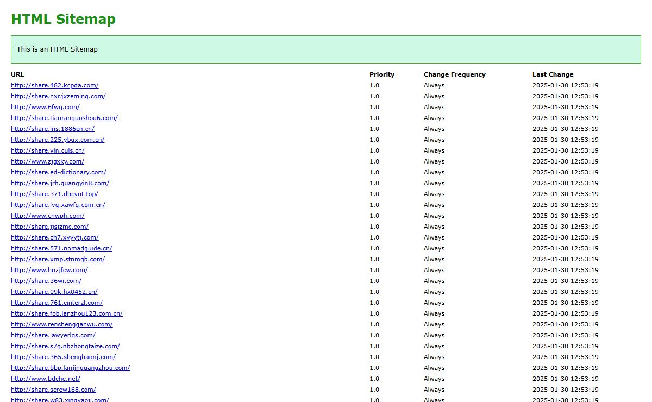Visit the share.jjsjzmc.com link

(49, 227)
